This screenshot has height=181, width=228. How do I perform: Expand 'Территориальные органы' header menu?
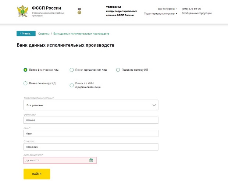click(x=160, y=14)
